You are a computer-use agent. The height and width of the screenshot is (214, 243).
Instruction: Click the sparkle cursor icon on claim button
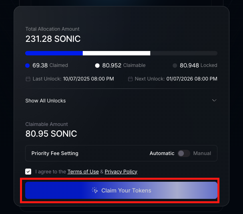(95, 190)
